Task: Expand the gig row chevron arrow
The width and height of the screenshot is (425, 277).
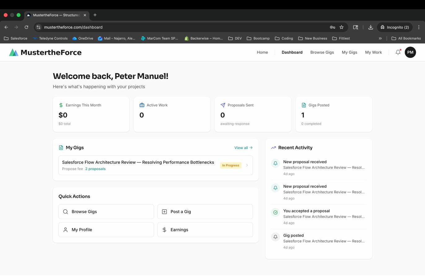Action: coord(247,165)
